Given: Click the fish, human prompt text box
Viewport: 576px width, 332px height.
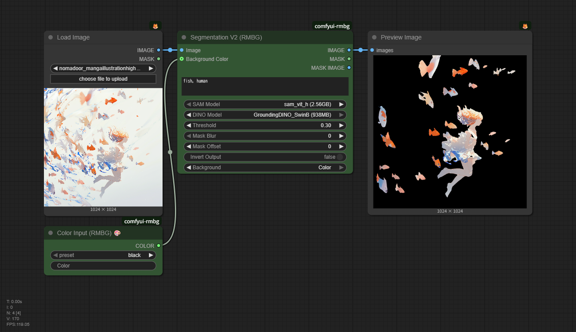Looking at the screenshot, I should coord(265,86).
